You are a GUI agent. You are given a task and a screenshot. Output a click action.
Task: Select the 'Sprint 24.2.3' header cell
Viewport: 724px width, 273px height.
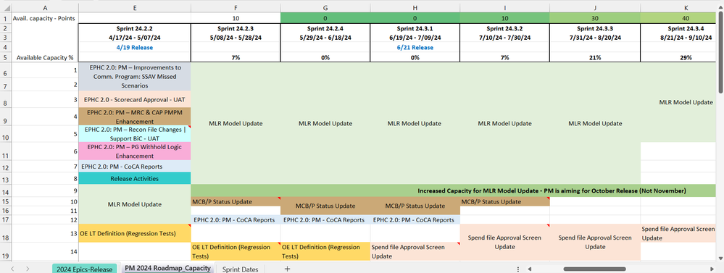pyautogui.click(x=236, y=28)
